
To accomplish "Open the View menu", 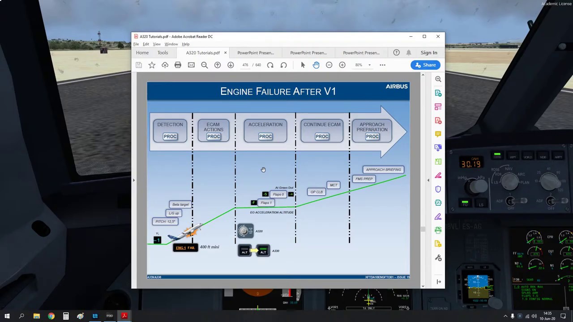I will click(157, 44).
